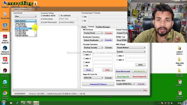Open the Unlock Bootloader dropdown

(x=93, y=40)
